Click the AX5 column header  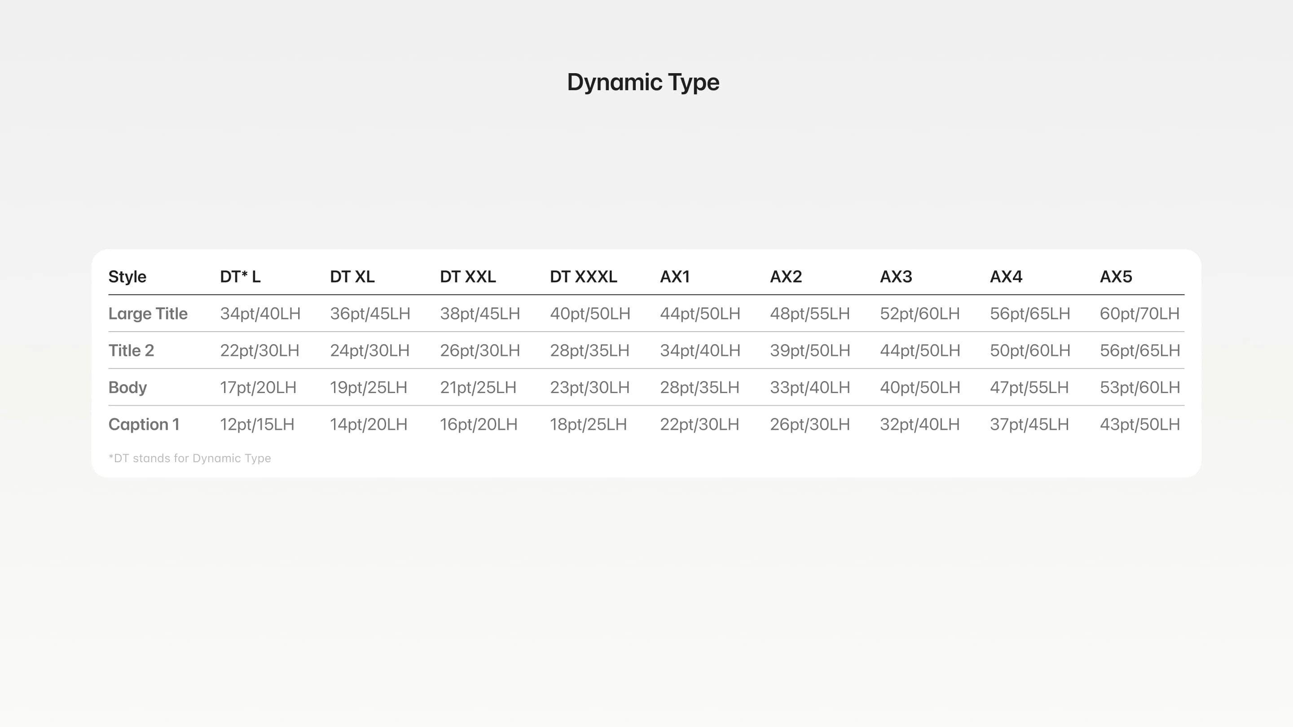(1116, 276)
